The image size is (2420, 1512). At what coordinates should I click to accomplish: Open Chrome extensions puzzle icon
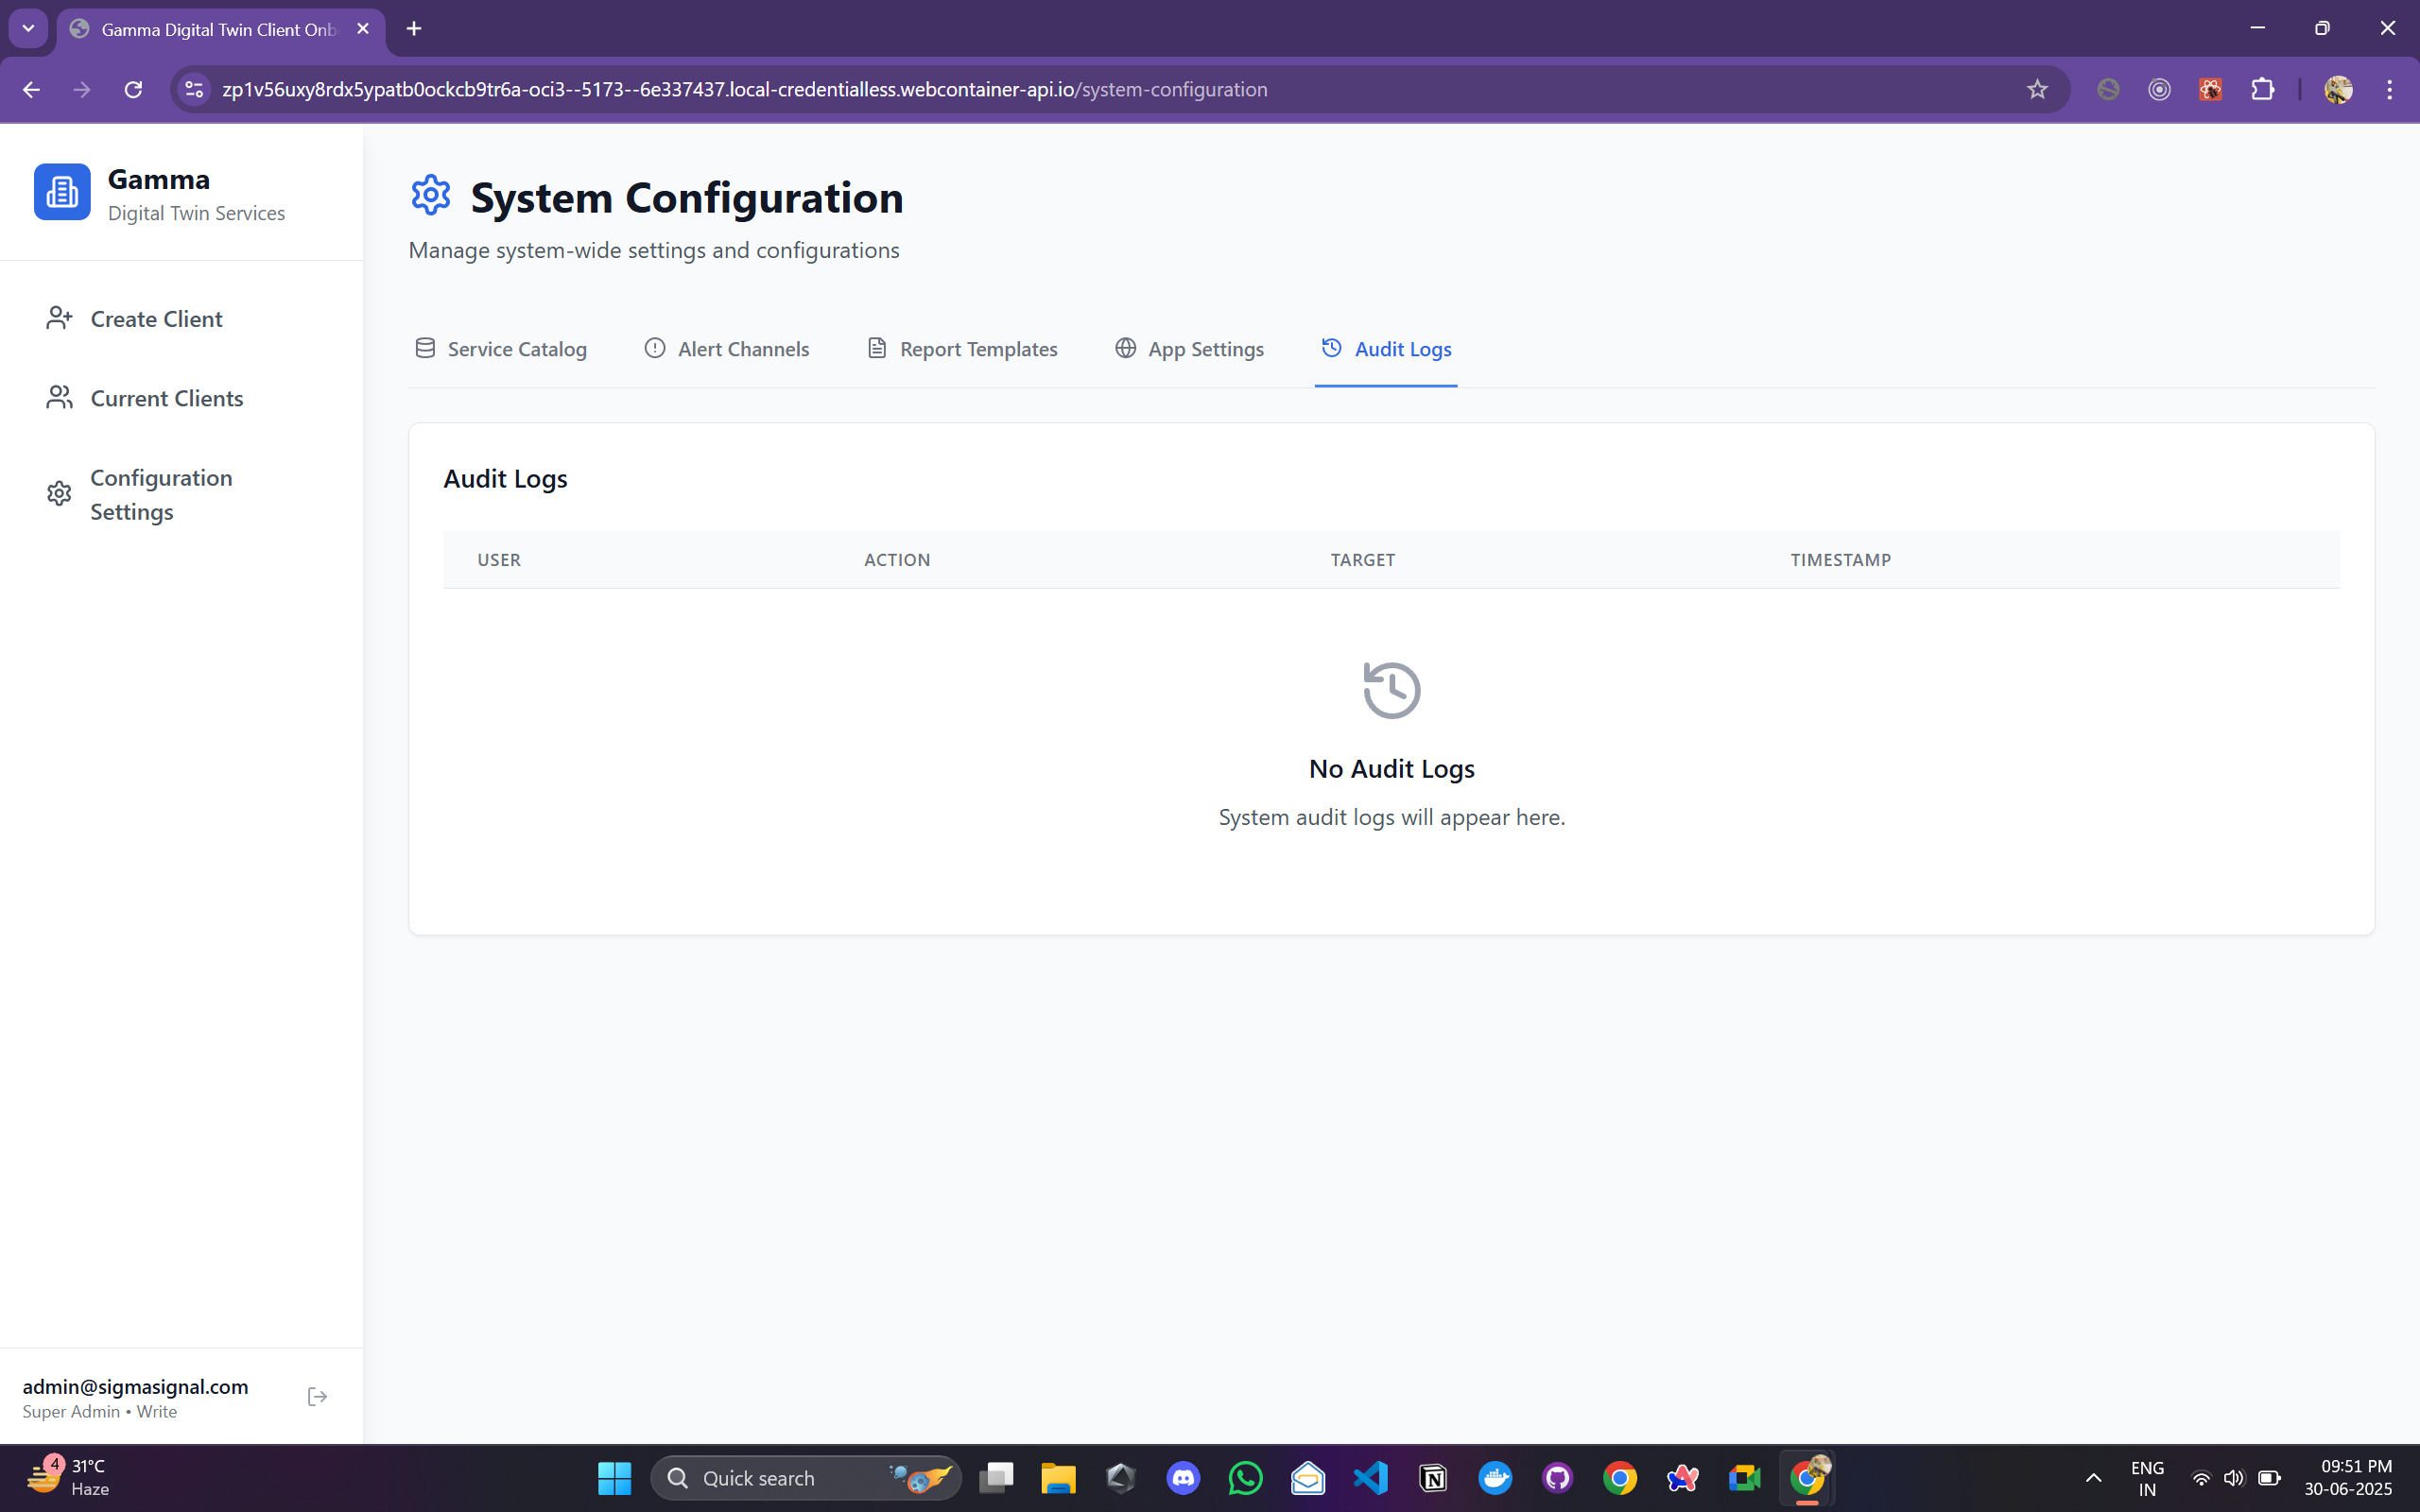click(2262, 90)
